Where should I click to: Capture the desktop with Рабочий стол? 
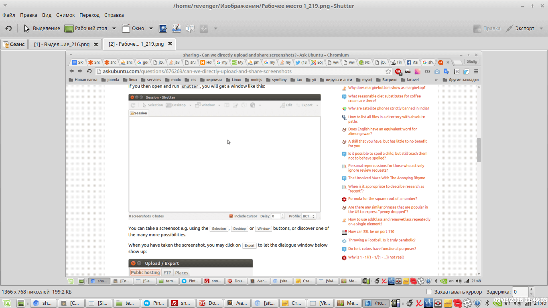pos(86,28)
